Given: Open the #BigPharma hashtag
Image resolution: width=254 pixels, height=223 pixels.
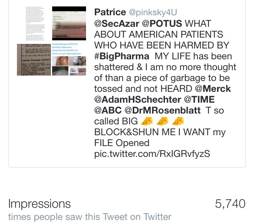Looking at the screenshot, I should (x=122, y=56).
